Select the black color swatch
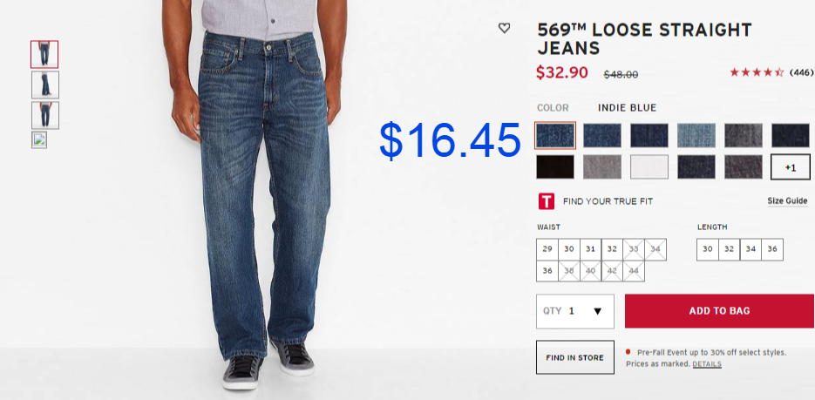The width and height of the screenshot is (815, 400). coord(555,167)
